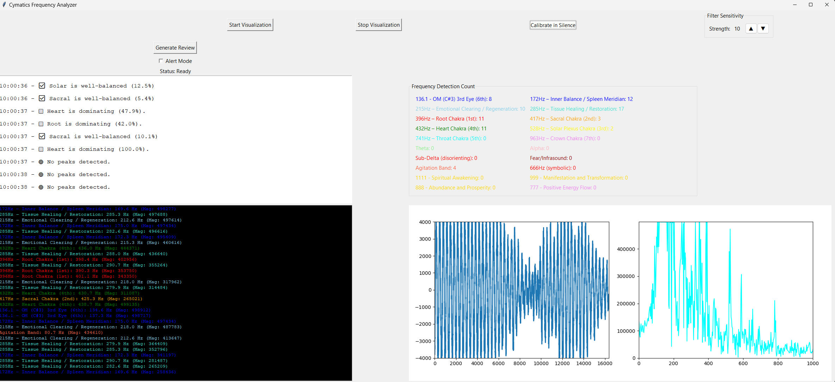This screenshot has height=382, width=835.
Task: Click the 285Hz Tissue Healing count label
Action: pos(577,109)
